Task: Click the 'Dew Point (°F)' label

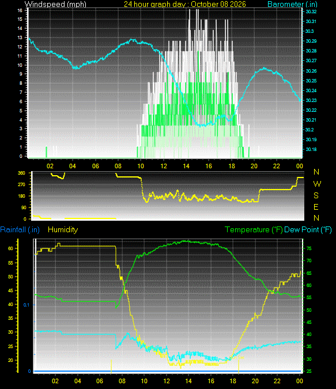Action: pos(308,229)
